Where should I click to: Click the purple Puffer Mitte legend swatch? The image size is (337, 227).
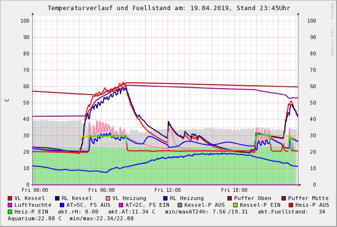coord(284,198)
